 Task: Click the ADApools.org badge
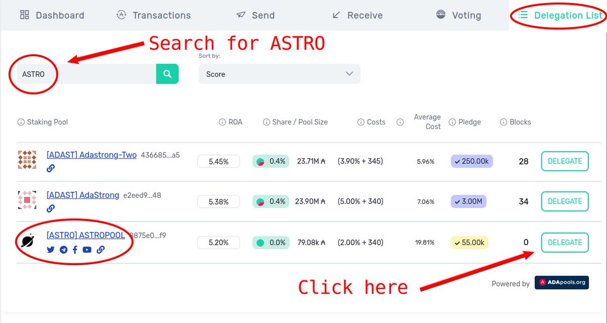point(561,282)
